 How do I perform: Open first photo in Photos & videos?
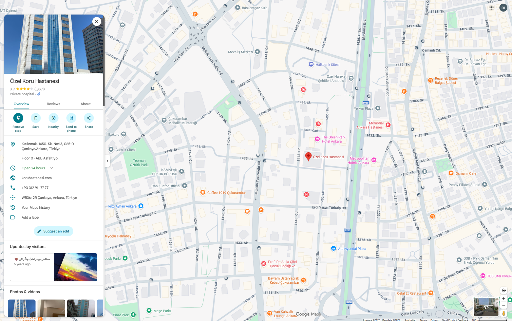pos(22,308)
